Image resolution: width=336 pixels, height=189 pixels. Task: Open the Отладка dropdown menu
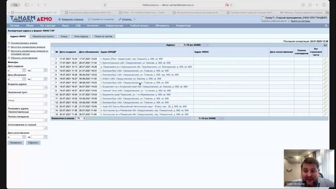coord(127,19)
